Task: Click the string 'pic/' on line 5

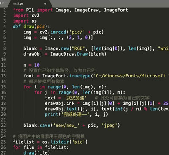Action: 77,32
